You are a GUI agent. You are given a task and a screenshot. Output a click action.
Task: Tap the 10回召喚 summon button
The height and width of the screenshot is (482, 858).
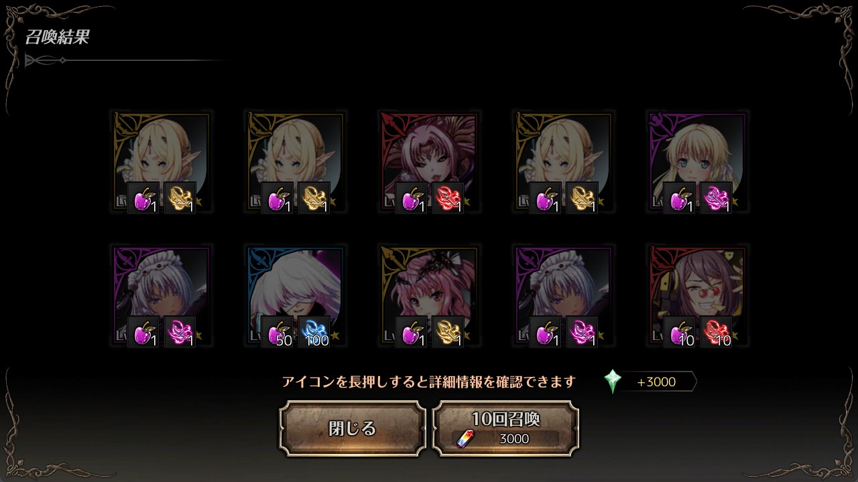[x=505, y=428]
